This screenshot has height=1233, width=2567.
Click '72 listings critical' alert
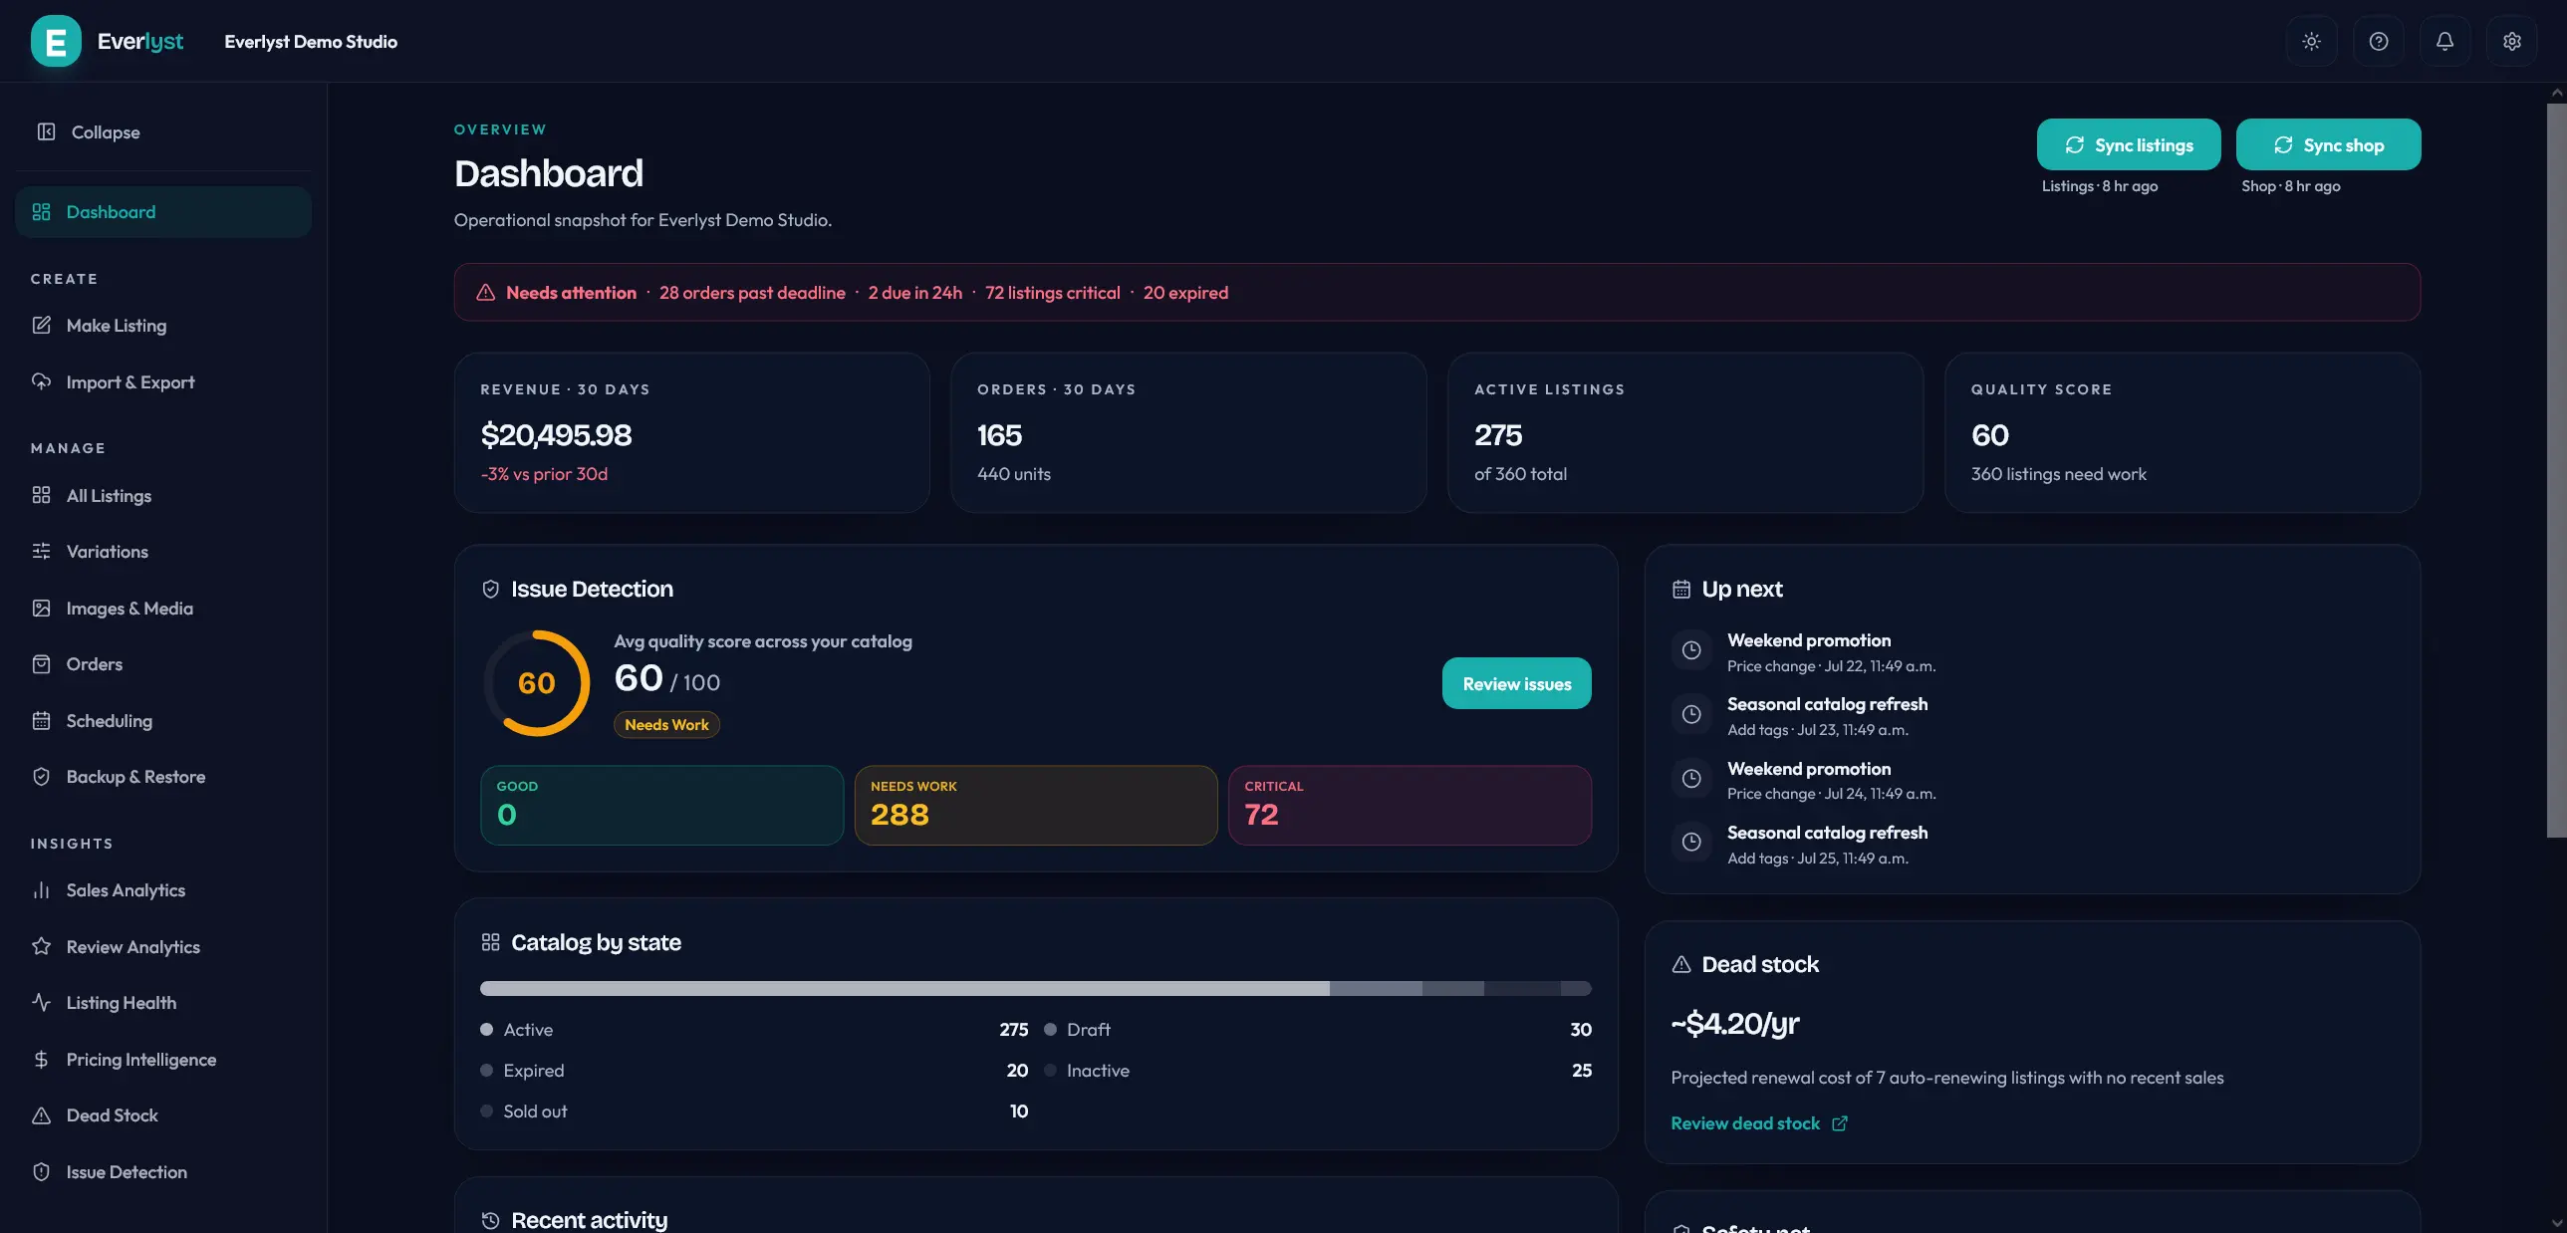(1052, 293)
